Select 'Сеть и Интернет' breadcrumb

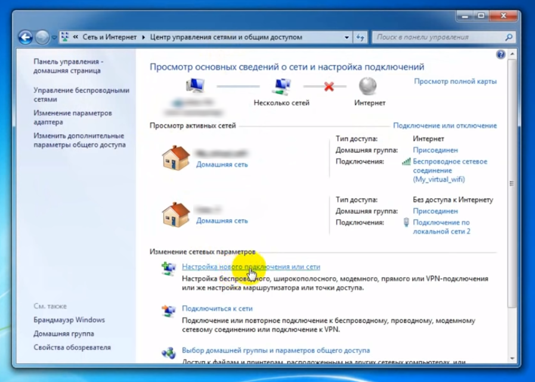click(x=110, y=37)
